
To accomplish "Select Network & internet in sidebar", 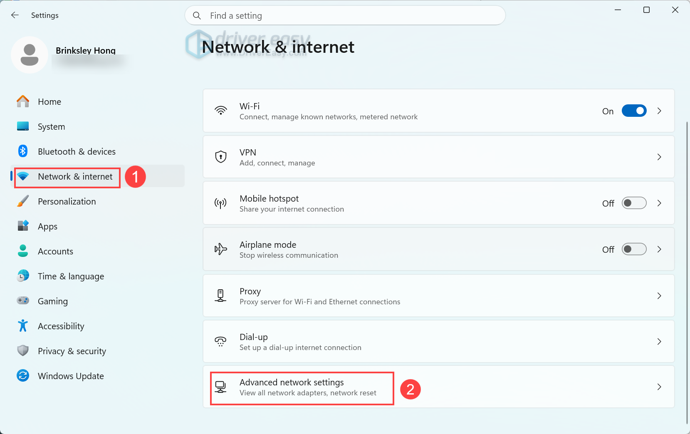I will click(75, 177).
